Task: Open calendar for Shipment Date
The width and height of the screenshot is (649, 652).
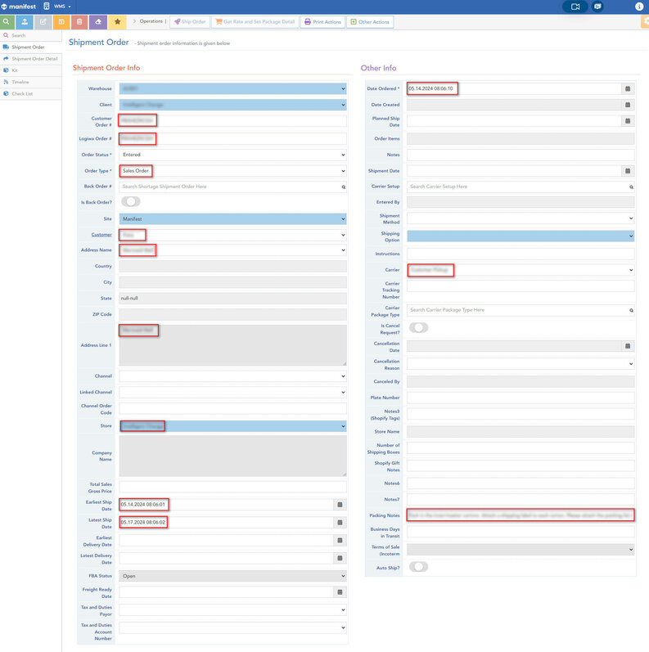Action: point(628,171)
